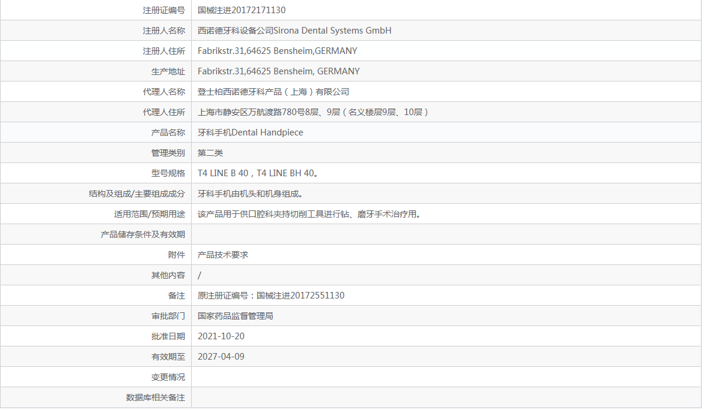This screenshot has height=410, width=706.
Task: Click the registrant name Sirona Dental Systems GmbH
Action: point(293,31)
